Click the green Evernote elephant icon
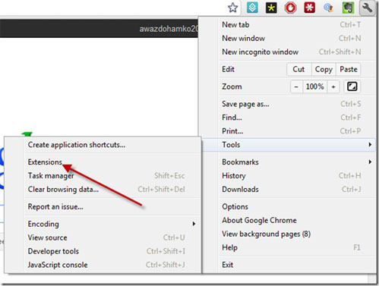The width and height of the screenshot is (379, 286). (x=348, y=8)
